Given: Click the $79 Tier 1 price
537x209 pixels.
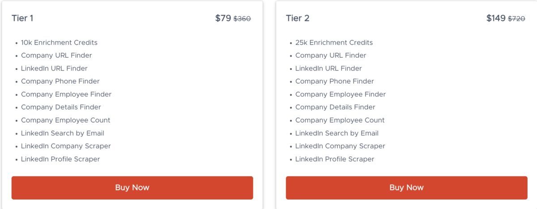Looking at the screenshot, I should point(223,18).
